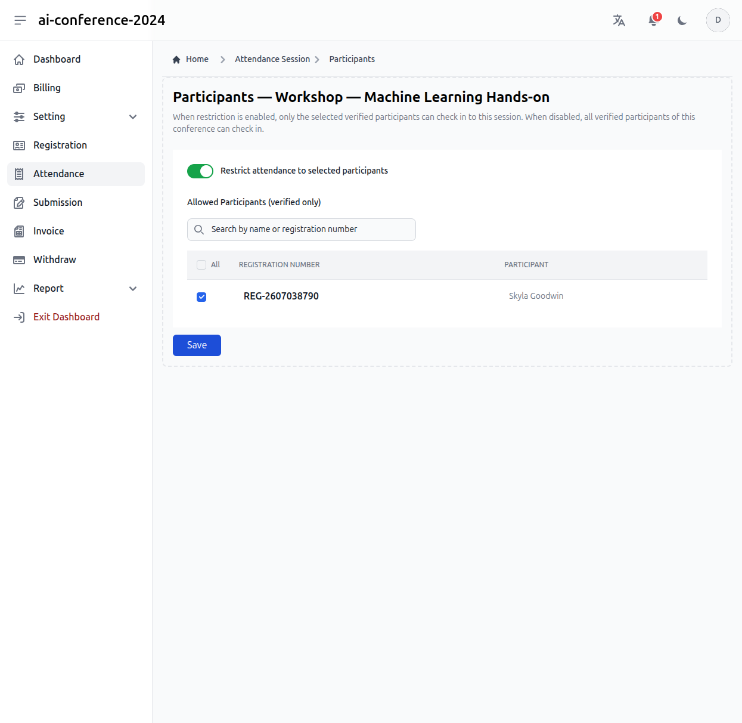Collapse sidebar with hamburger menu icon
The height and width of the screenshot is (723, 742).
[x=20, y=20]
